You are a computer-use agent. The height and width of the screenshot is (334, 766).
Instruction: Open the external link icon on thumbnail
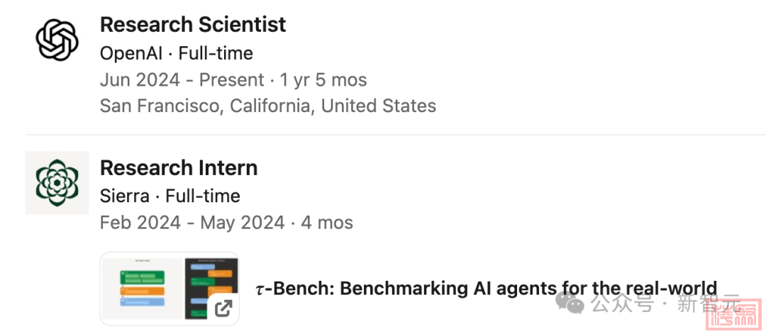(223, 308)
